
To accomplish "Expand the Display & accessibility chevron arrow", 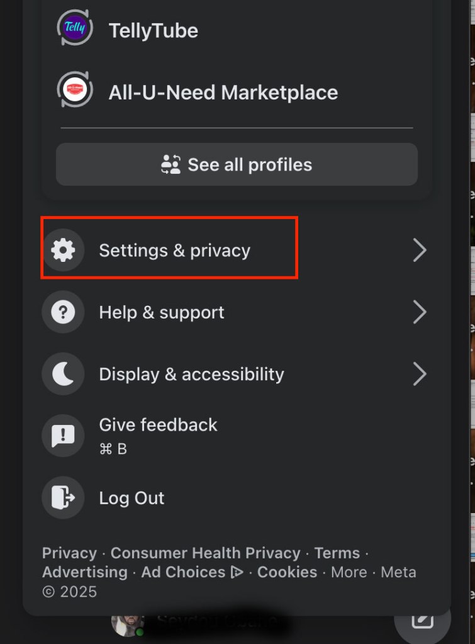I will [x=420, y=374].
